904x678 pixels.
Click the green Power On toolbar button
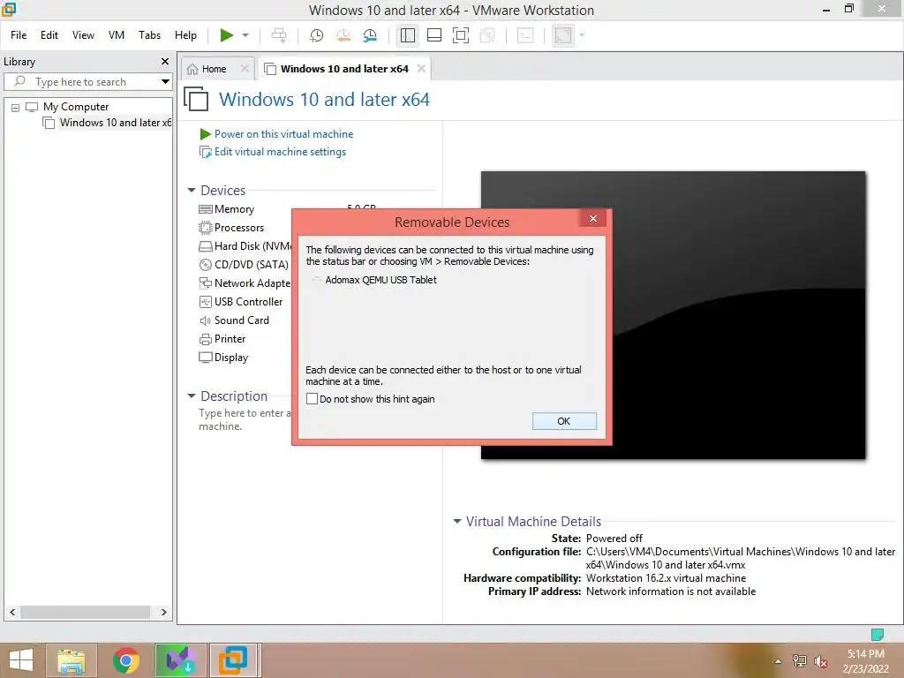[227, 35]
